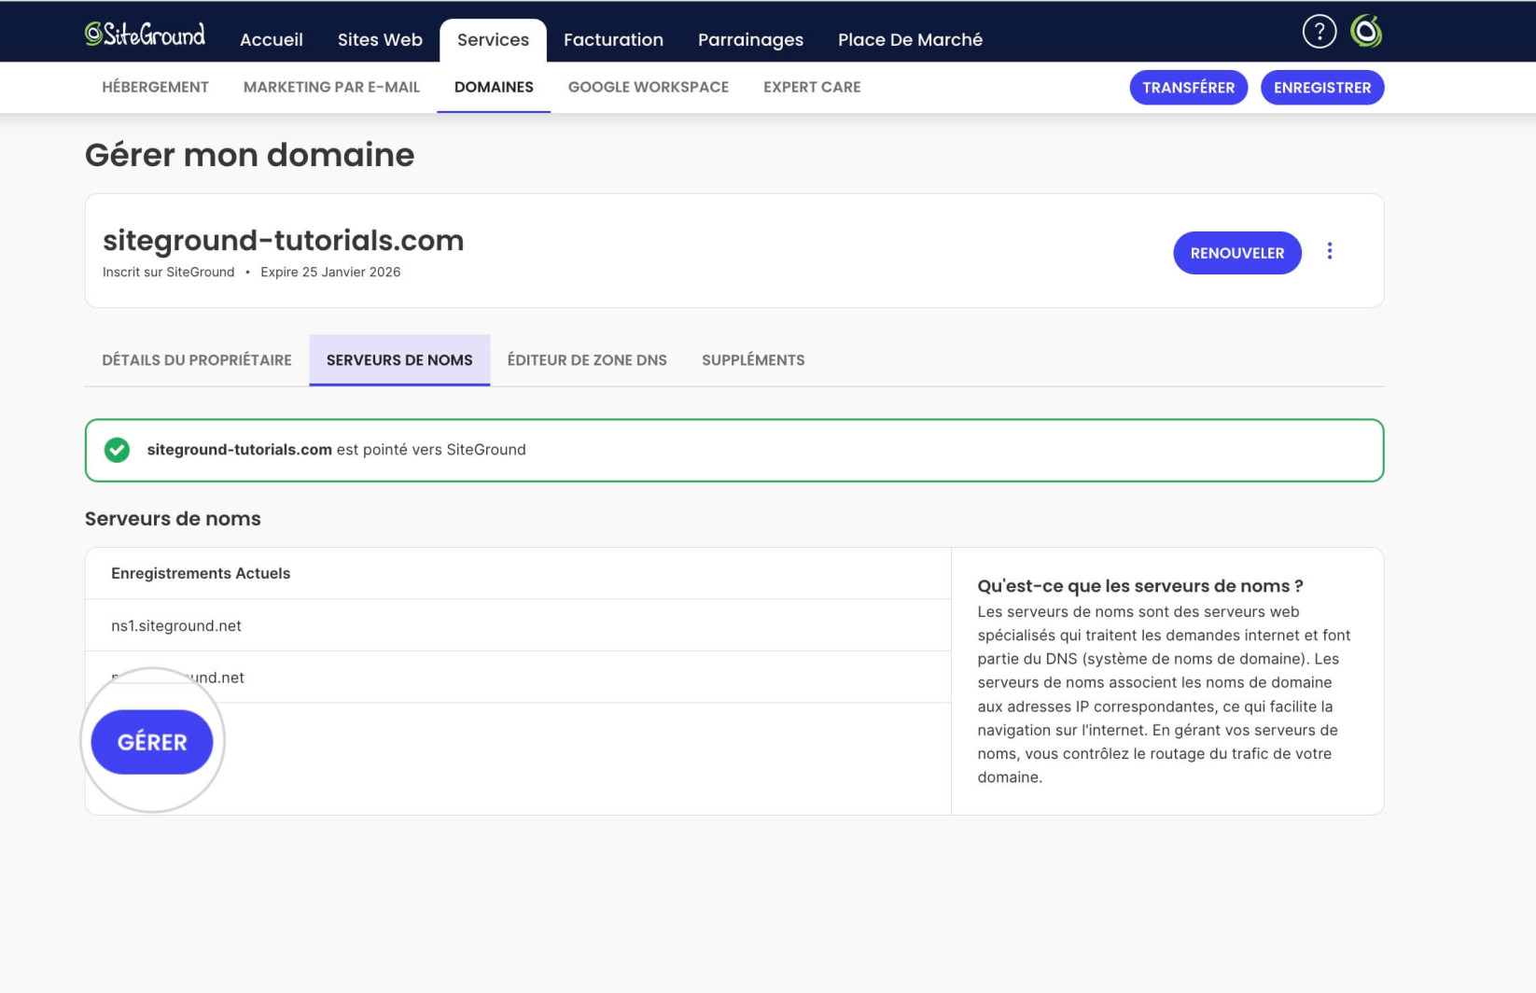The image size is (1536, 993).
Task: Click the Expire 25 Janvier 2026 text
Action: (330, 272)
